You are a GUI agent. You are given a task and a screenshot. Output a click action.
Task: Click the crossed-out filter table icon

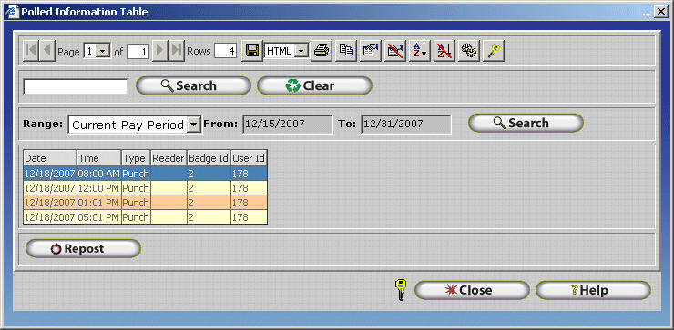click(395, 51)
